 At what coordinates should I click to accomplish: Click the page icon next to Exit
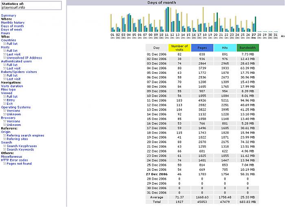[4, 104]
